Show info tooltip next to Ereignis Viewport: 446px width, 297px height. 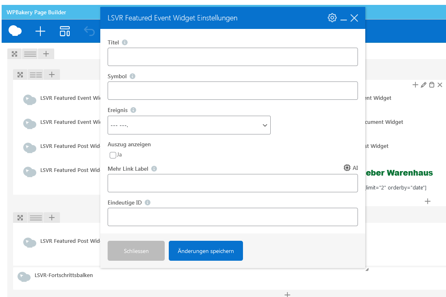pos(133,110)
